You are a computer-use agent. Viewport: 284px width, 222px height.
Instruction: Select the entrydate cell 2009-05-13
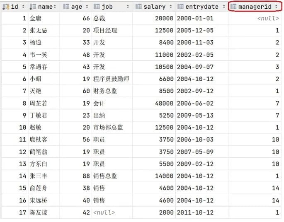click(x=195, y=115)
